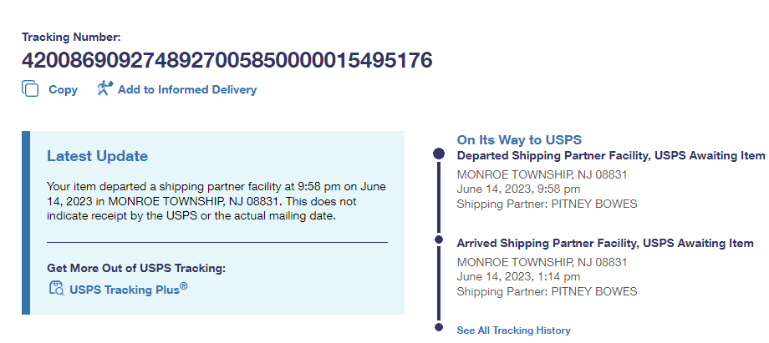769x343 pixels.
Task: Select the Arrived Shipping Partner Facility event title
Action: point(605,243)
